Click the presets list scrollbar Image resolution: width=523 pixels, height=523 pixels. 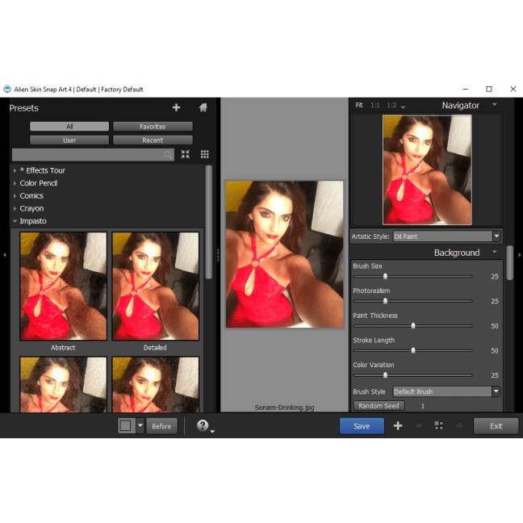click(x=209, y=222)
